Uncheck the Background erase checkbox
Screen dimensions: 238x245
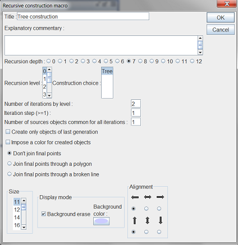pyautogui.click(x=44, y=214)
